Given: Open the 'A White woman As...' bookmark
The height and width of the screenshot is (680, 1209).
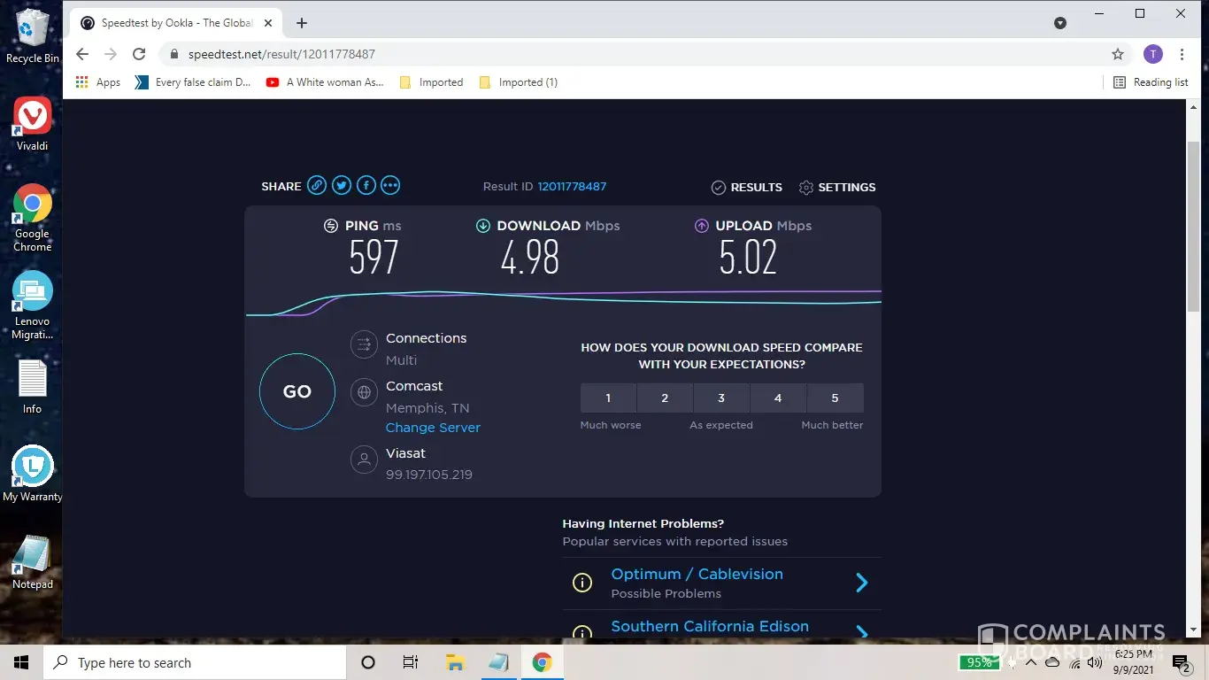Looking at the screenshot, I should click(x=325, y=82).
